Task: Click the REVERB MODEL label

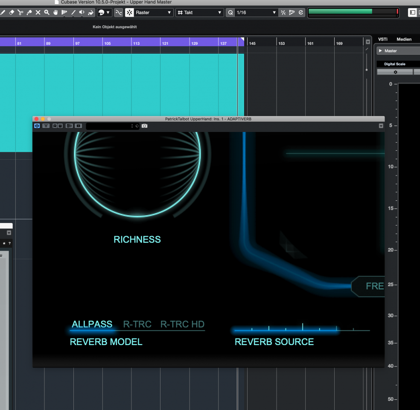Action: coord(106,342)
